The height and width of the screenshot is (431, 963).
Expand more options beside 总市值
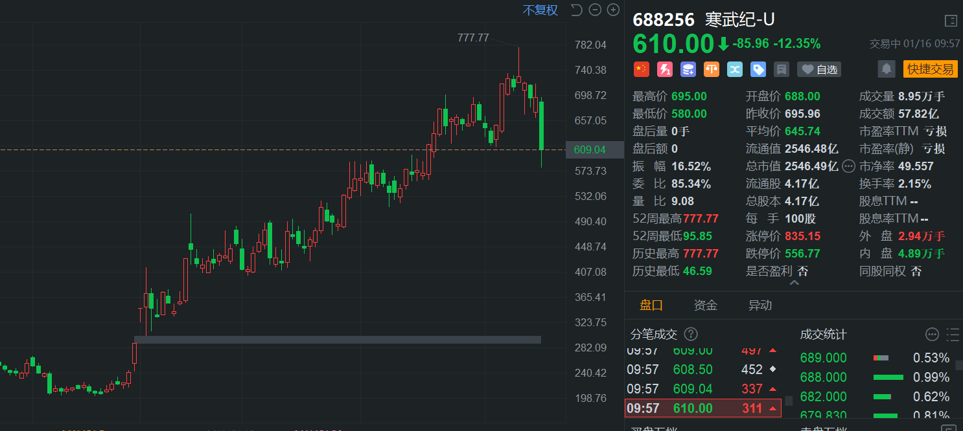coord(848,166)
